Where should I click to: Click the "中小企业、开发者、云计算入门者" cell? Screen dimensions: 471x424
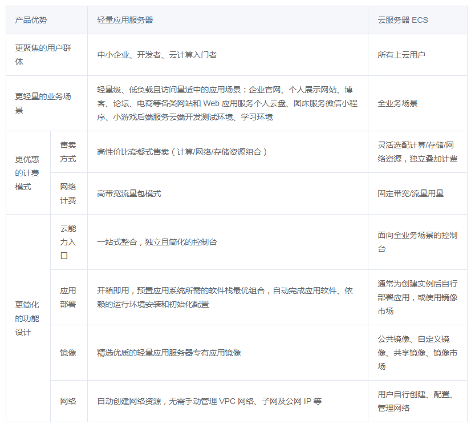228,55
